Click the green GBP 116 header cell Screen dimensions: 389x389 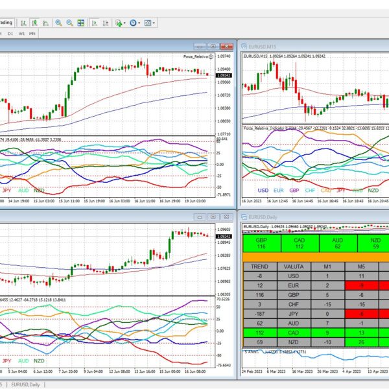261,243
